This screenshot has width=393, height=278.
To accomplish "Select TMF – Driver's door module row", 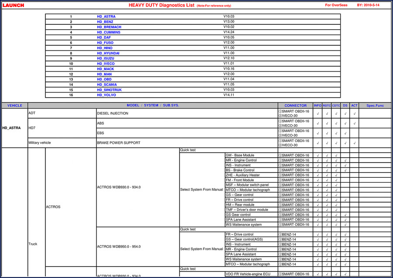I will point(252,210).
